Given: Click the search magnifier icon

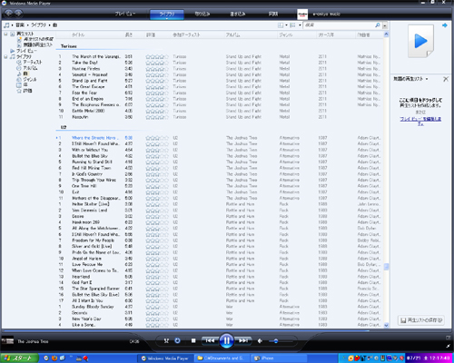Looking at the screenshot, I should coord(378,25).
